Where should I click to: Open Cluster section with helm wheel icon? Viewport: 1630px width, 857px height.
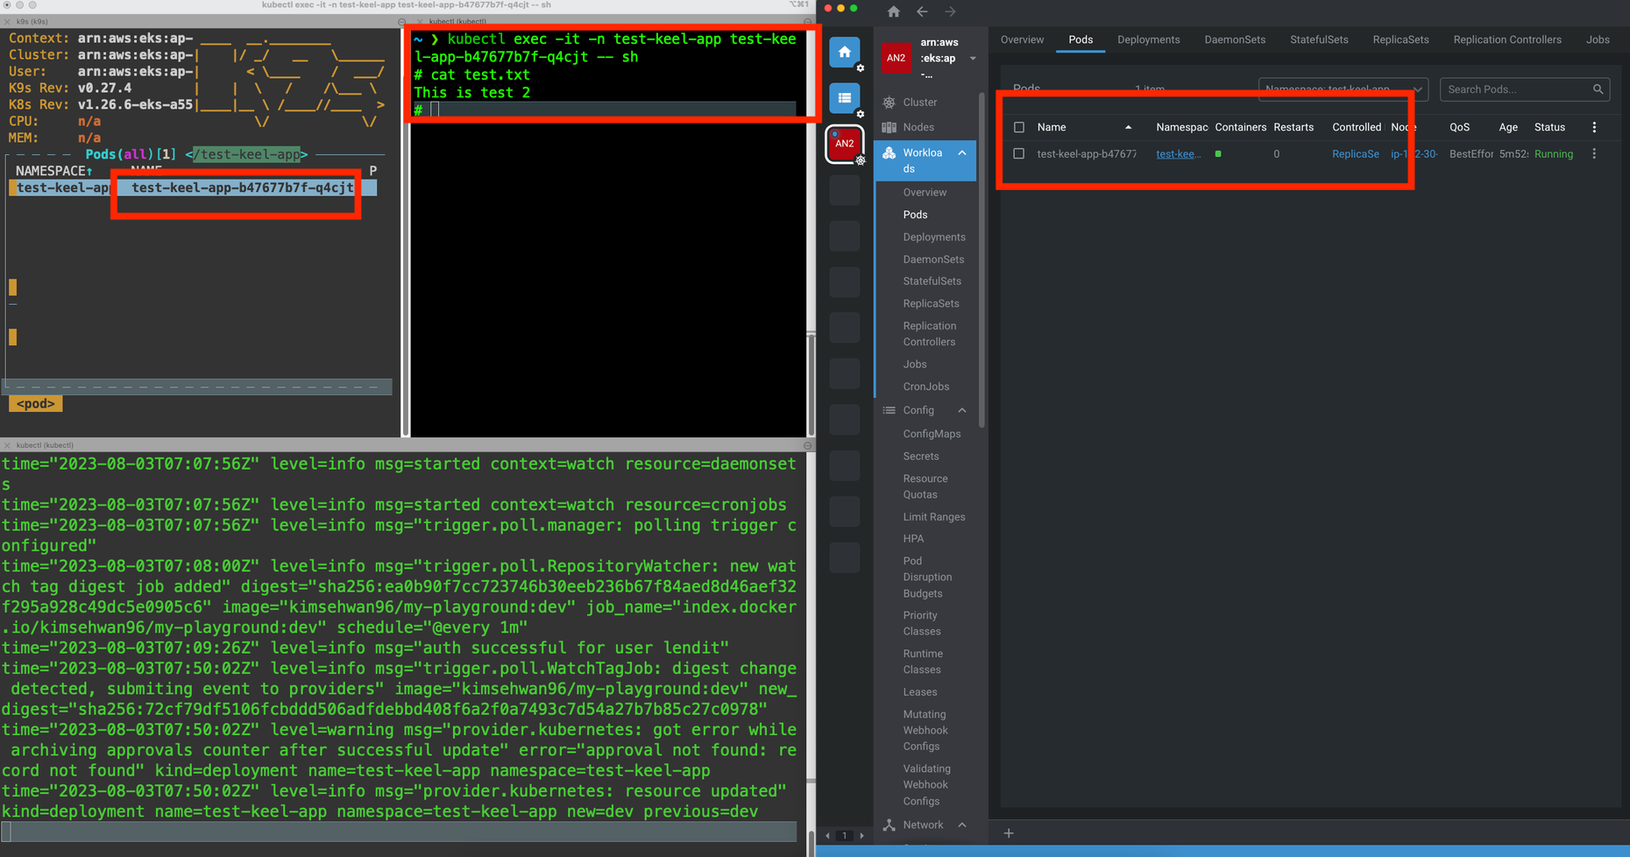pos(889,103)
